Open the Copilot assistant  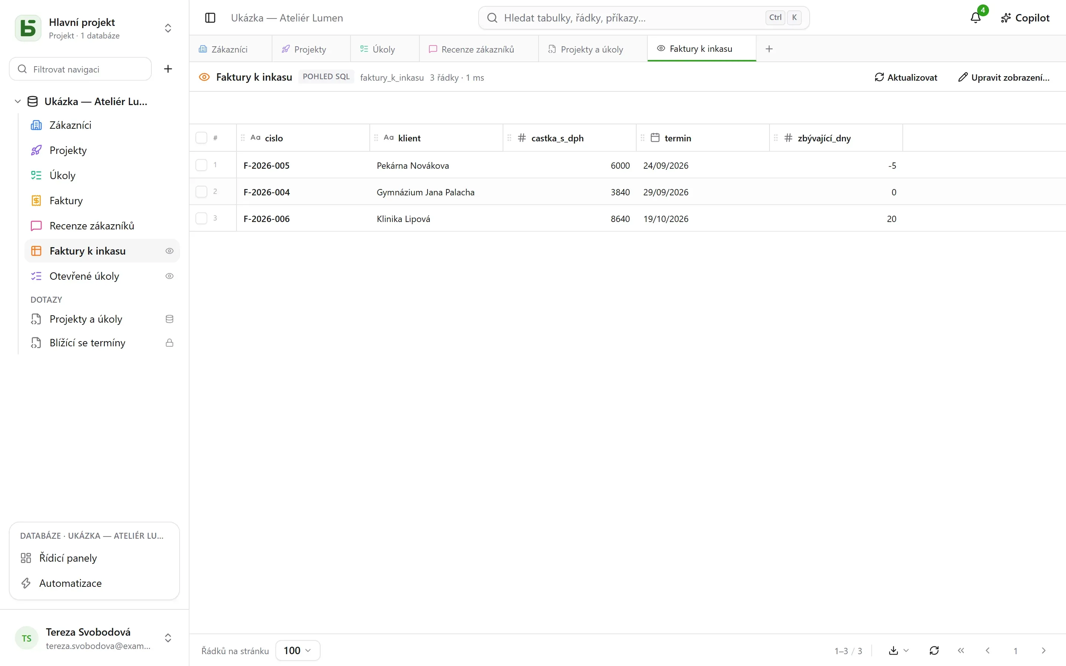click(1025, 18)
